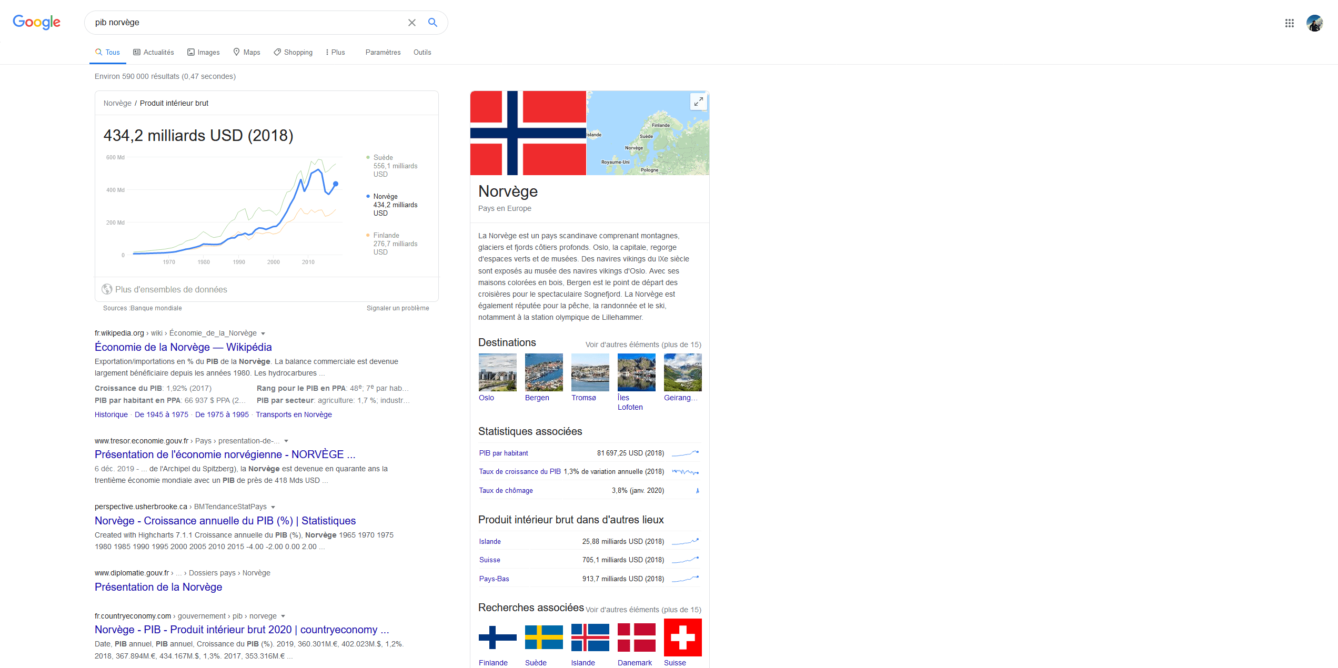Click the Transports en Norvège sitelink
Screen dimensions: 1338x668
click(x=294, y=414)
